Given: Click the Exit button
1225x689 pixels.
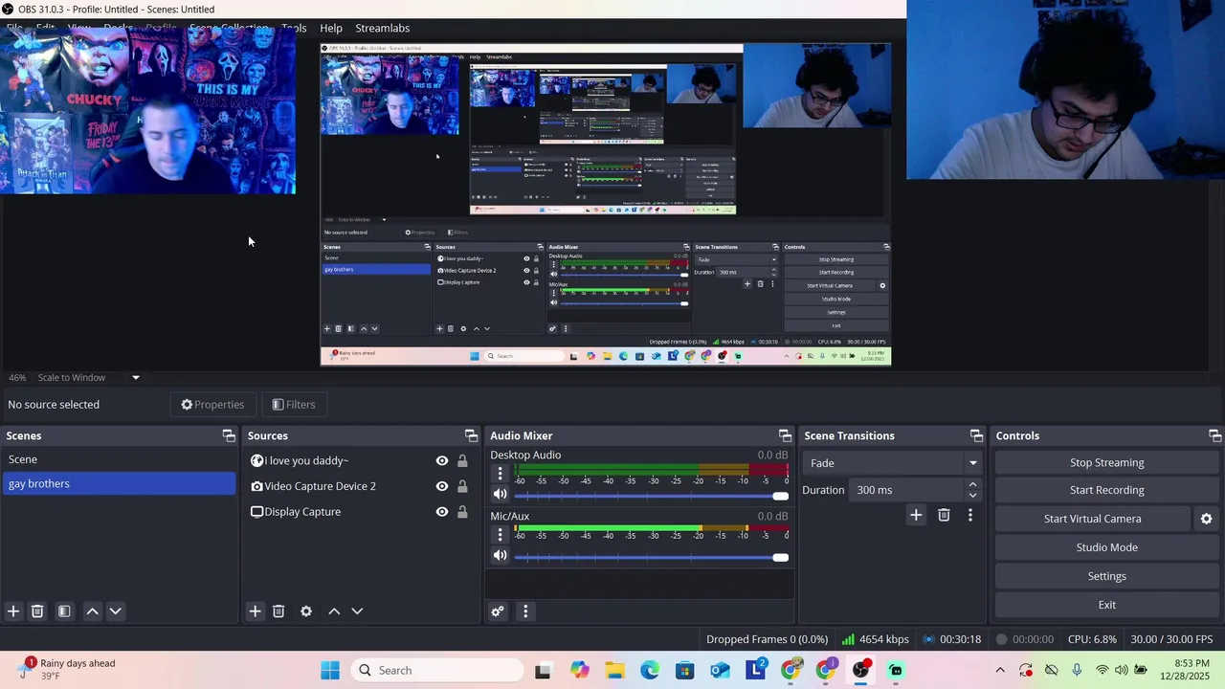Looking at the screenshot, I should (x=1107, y=605).
